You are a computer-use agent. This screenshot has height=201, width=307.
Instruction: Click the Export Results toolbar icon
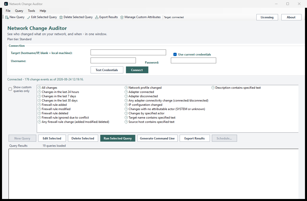point(97,17)
